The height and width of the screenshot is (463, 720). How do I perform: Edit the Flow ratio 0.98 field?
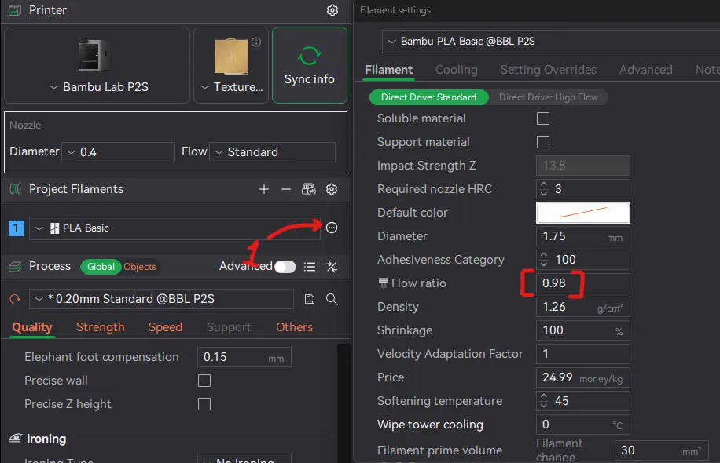[x=582, y=283]
